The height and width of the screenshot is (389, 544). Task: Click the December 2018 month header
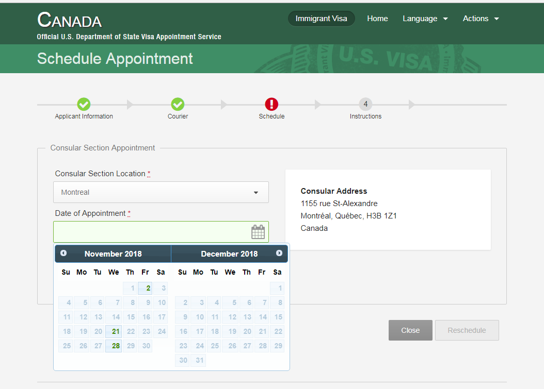[229, 254]
